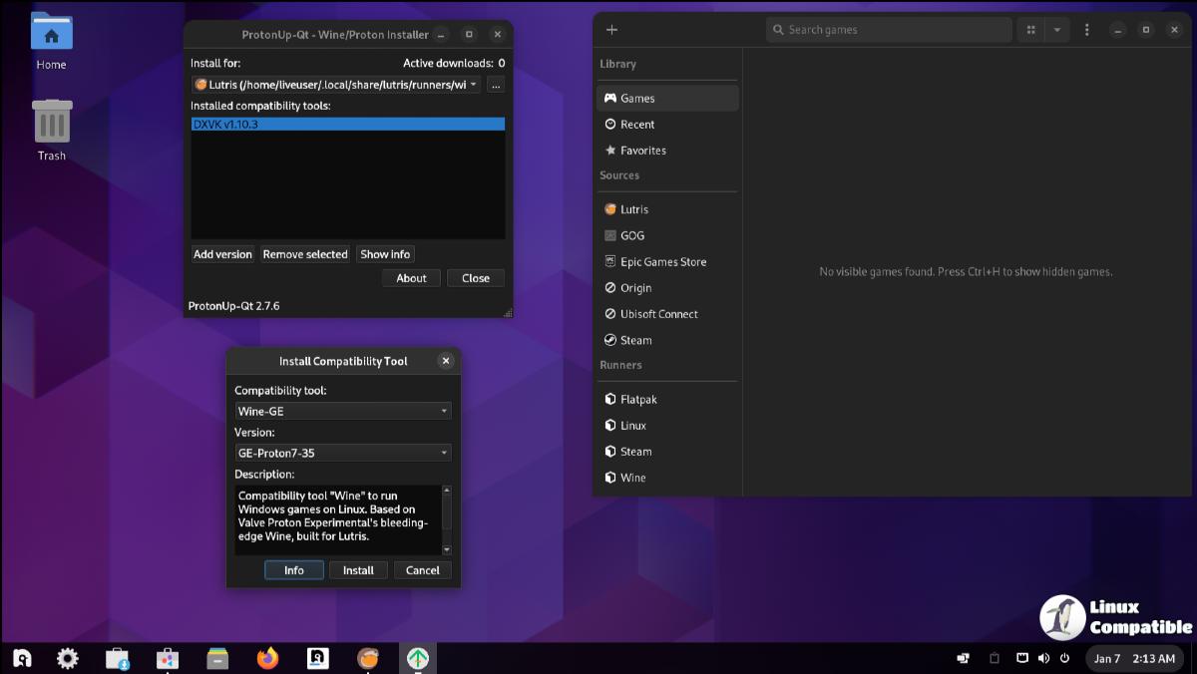Open the Lutris three-dot menu

tap(1086, 30)
